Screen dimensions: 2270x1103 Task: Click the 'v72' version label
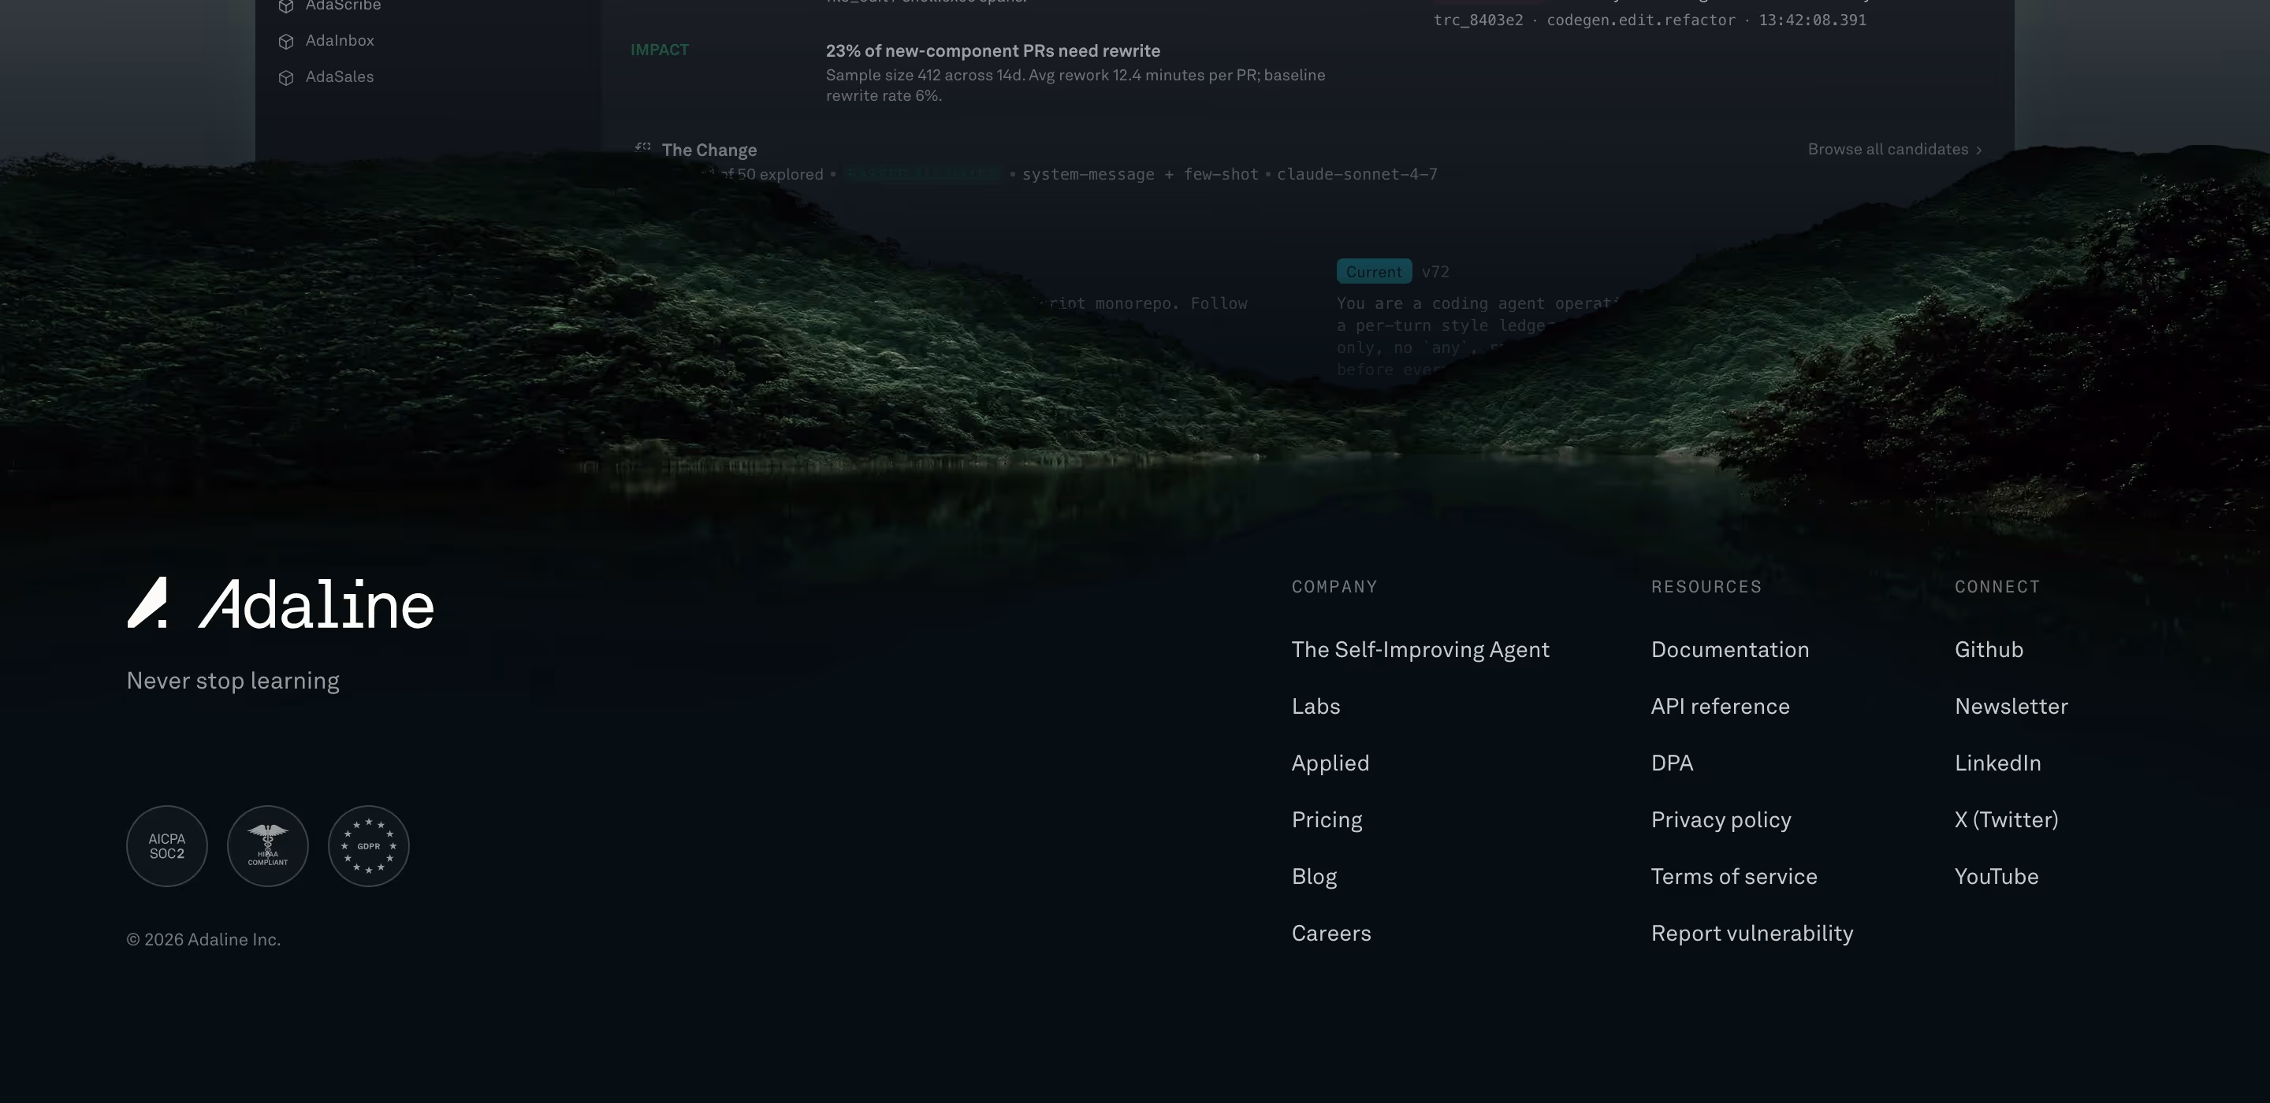click(1435, 271)
